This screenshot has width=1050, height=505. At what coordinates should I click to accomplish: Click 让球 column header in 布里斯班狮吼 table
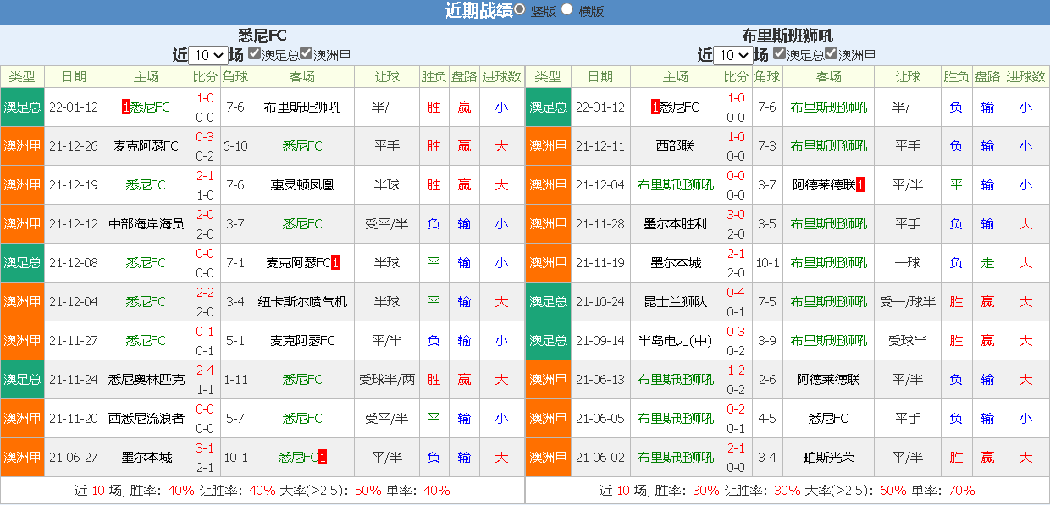coord(909,77)
